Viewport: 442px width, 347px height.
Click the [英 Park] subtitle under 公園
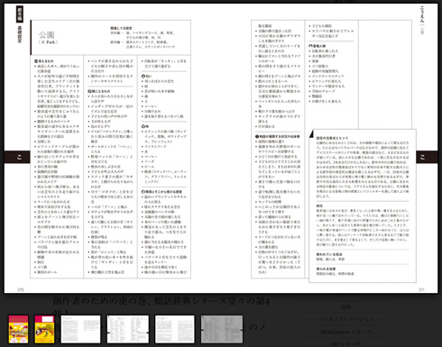[48, 42]
